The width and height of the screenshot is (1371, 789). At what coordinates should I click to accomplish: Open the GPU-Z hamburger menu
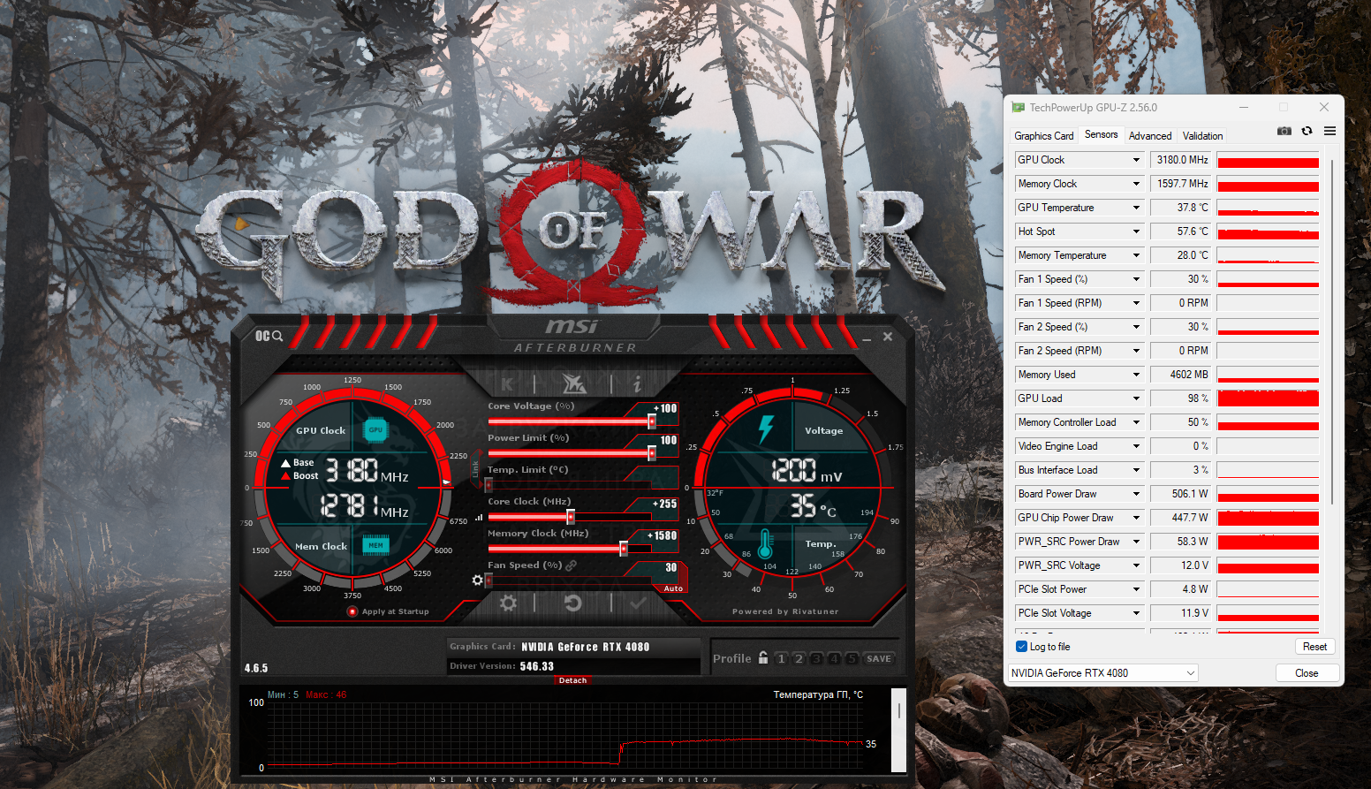[1329, 131]
